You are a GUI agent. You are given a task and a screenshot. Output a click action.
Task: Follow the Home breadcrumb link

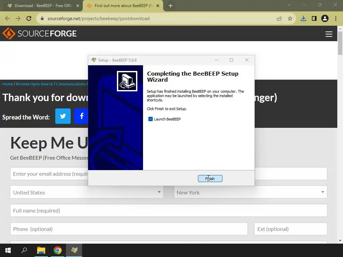pyautogui.click(x=8, y=84)
